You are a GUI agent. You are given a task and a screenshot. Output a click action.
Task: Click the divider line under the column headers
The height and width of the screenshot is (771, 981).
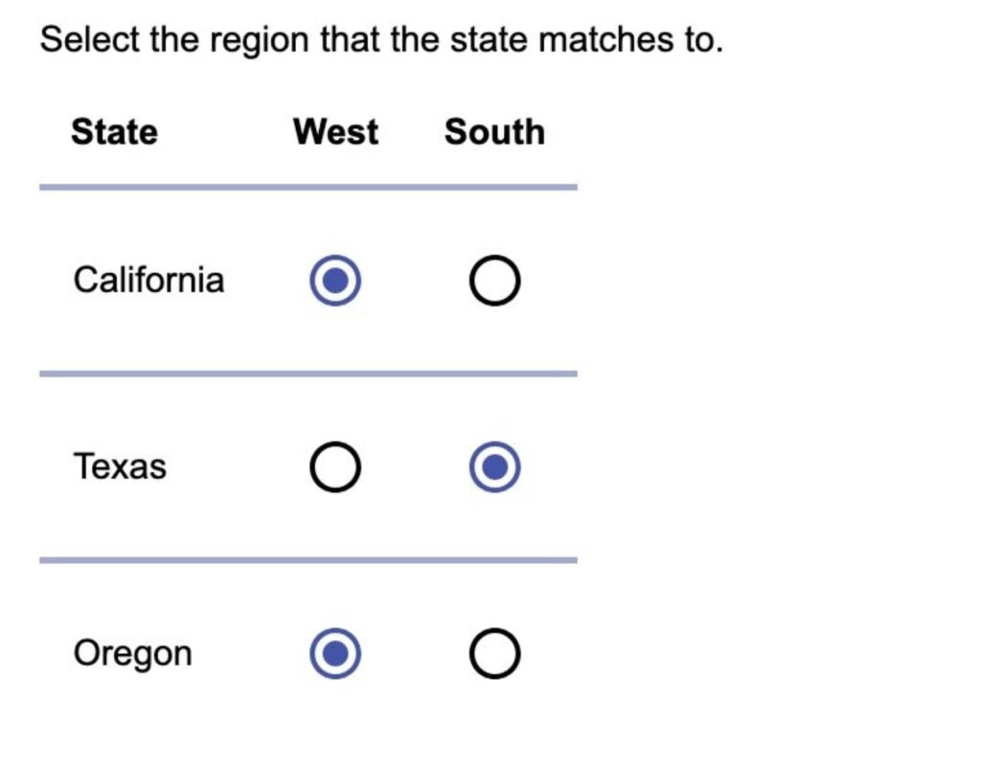coord(308,187)
